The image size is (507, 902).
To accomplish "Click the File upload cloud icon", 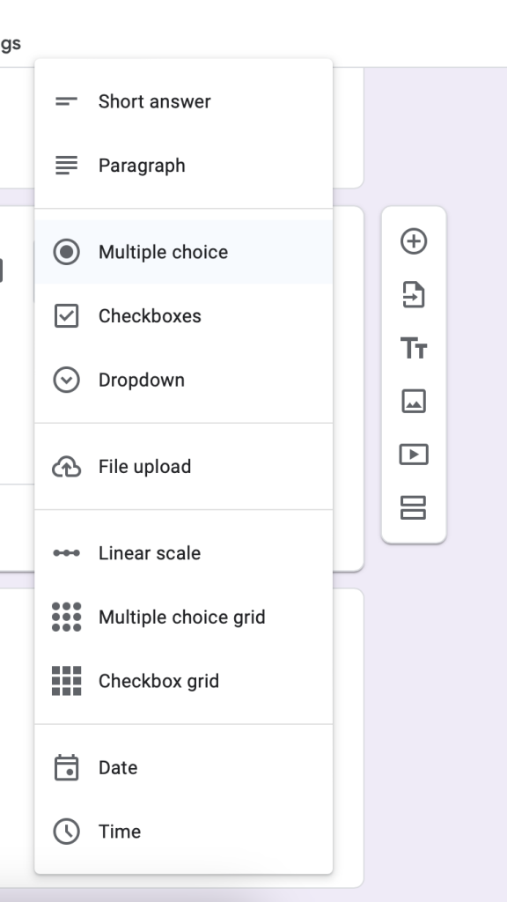I will coord(68,466).
